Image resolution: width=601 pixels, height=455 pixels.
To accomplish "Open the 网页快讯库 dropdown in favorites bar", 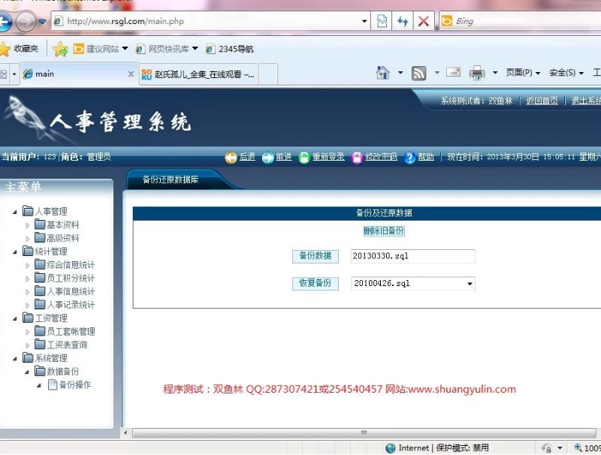I will click(x=195, y=49).
